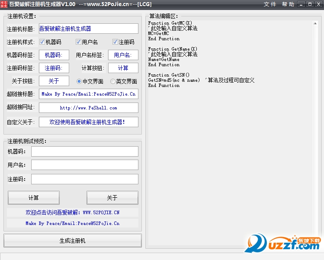
Task: Edit the 自定义关于 text field
Action: [88, 122]
